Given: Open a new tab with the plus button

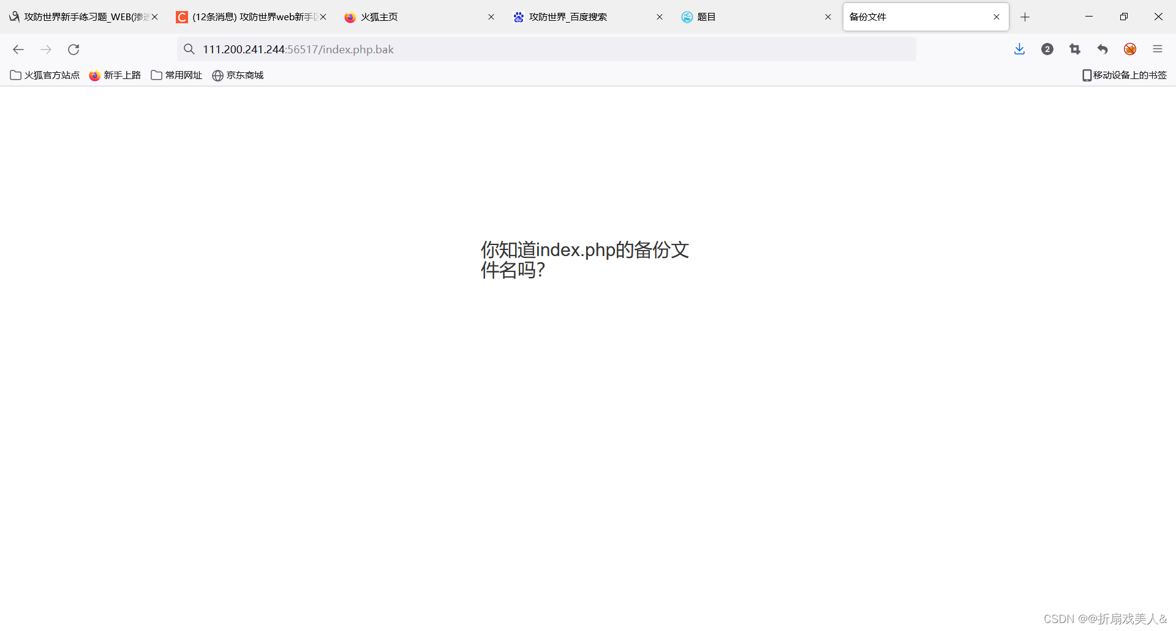Looking at the screenshot, I should (x=1025, y=17).
